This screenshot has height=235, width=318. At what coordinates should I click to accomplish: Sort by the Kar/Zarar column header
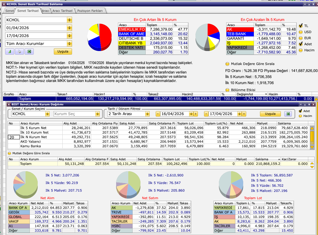[x=295, y=159]
